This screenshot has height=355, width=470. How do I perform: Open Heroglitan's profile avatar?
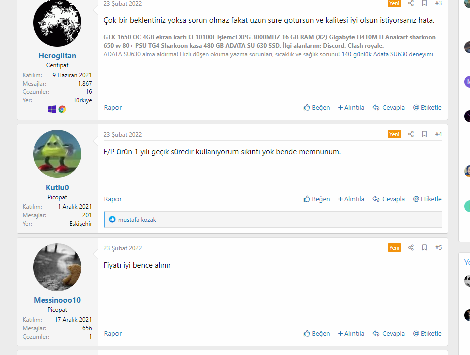[57, 23]
